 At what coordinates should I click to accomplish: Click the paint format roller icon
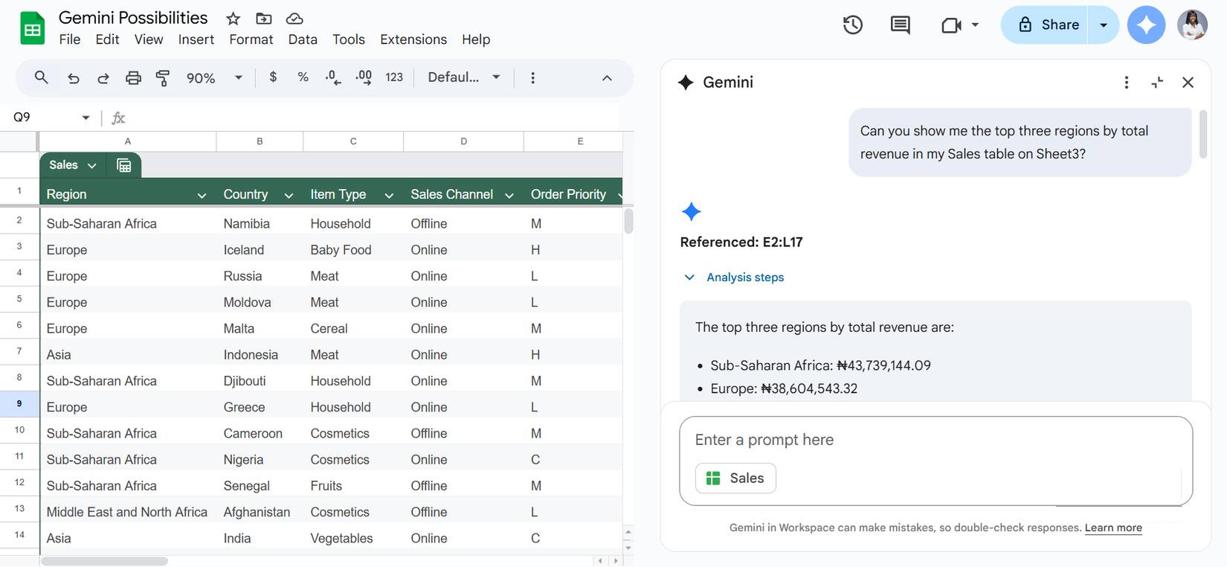point(163,77)
